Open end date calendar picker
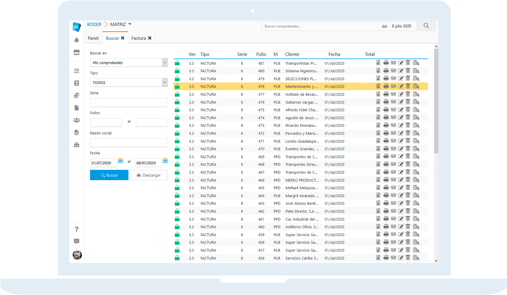This screenshot has width=507, height=295. click(x=165, y=161)
